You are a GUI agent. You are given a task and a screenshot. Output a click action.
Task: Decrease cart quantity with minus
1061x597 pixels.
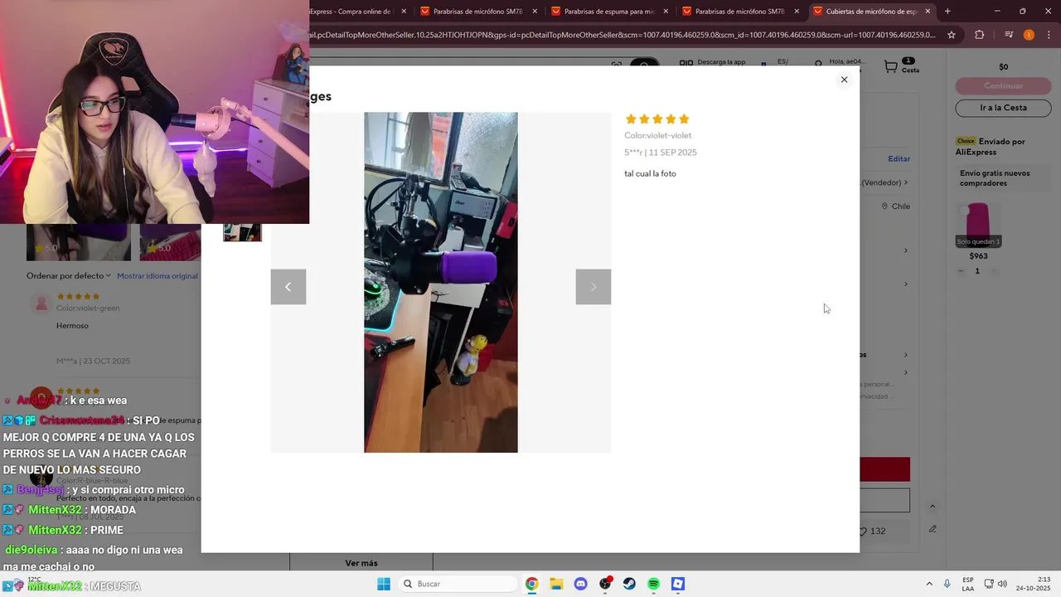point(962,271)
